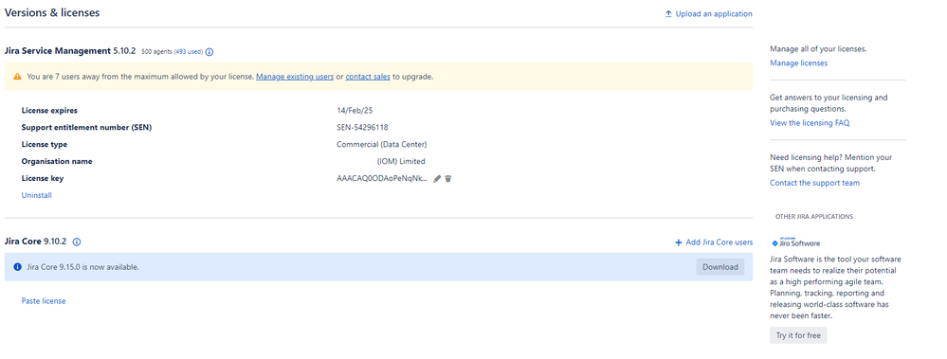Click the blue info icon in Jira Core banner
Screen dimensions: 947x359
tap(17, 267)
